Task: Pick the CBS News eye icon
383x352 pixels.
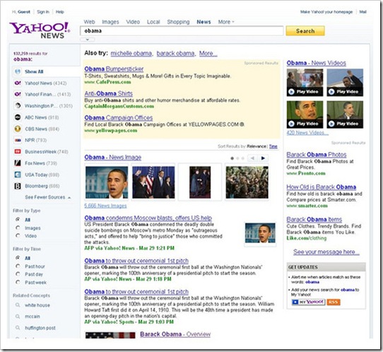Action: pos(18,129)
